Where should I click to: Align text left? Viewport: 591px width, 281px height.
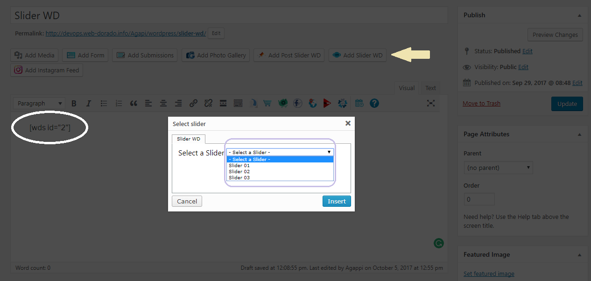click(x=148, y=104)
